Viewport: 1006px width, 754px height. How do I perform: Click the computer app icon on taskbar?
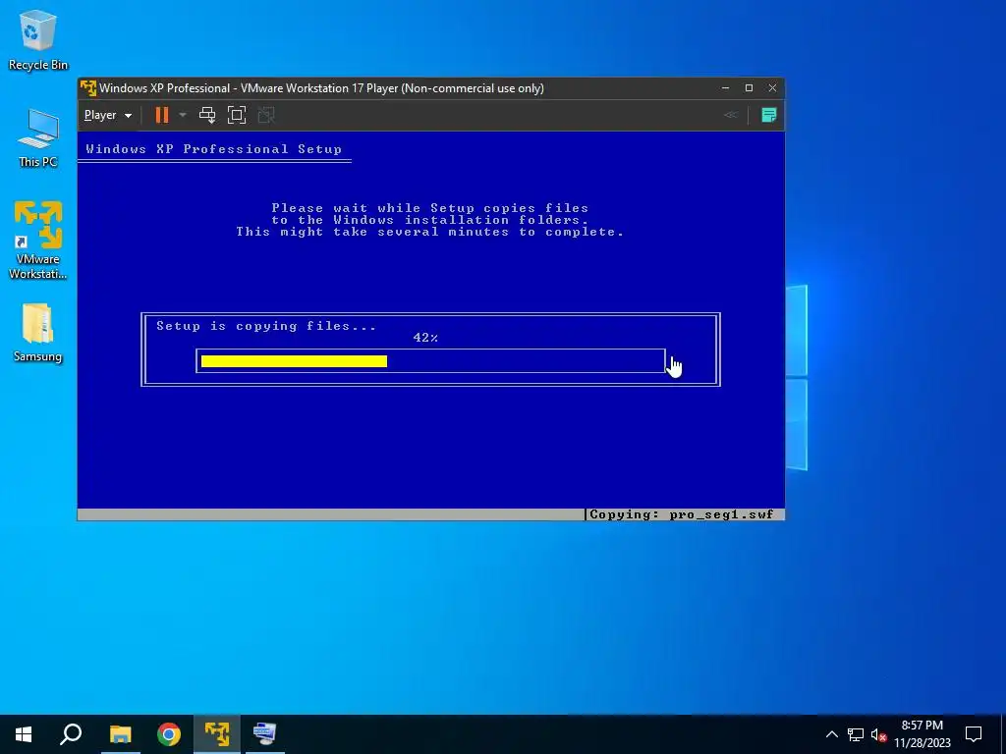coord(265,734)
